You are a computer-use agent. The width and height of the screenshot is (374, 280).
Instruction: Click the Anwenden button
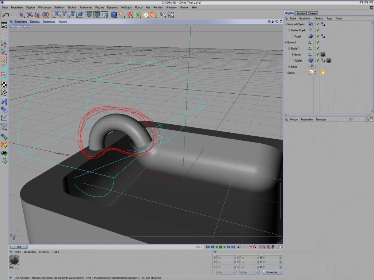point(272,272)
